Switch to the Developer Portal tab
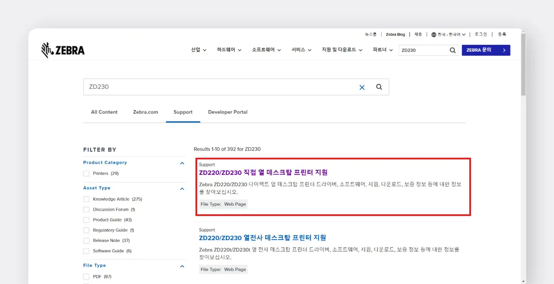554x284 pixels. [228, 112]
